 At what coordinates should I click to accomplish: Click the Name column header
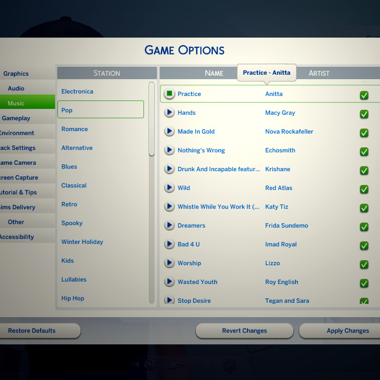tap(214, 73)
